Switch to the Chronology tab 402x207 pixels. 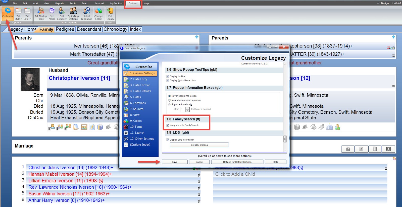(x=116, y=29)
